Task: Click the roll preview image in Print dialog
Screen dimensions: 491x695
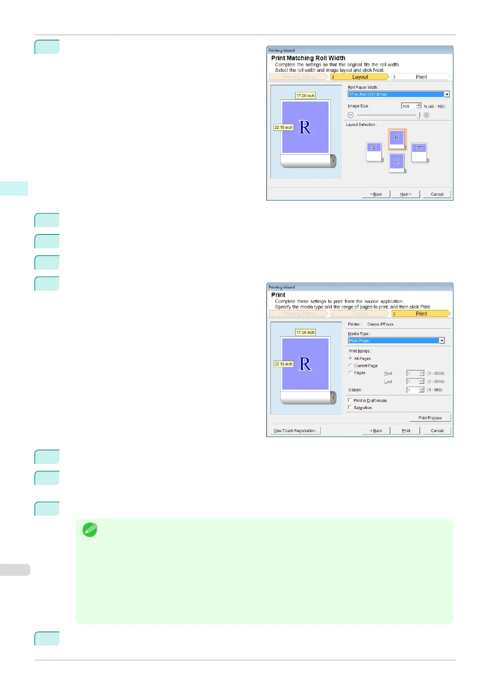Action: [306, 369]
